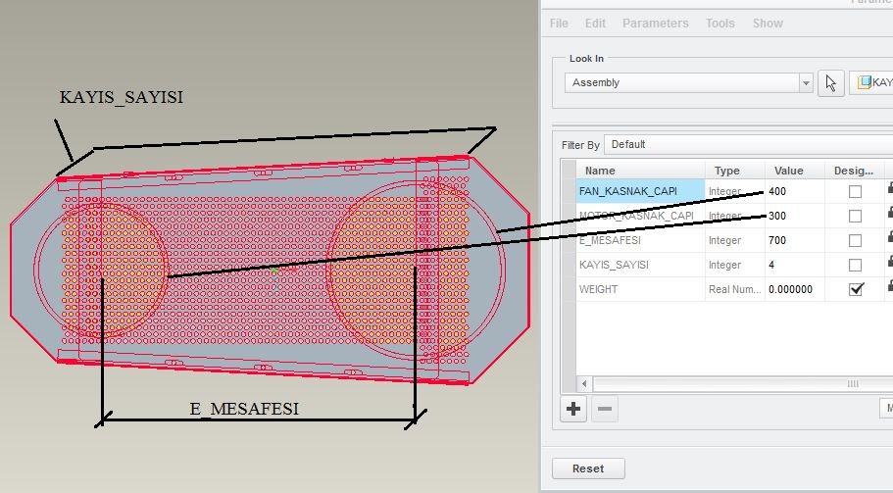Select the MOTOR_KASNAK_CAPI parameter name
This screenshot has width=893, height=493.
[x=640, y=216]
